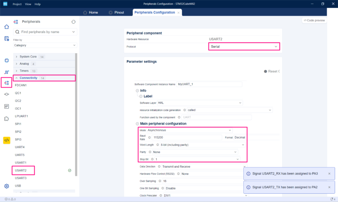Open the Software Layer HAL dropdown
This screenshot has width=338, height=202.
coord(200,103)
